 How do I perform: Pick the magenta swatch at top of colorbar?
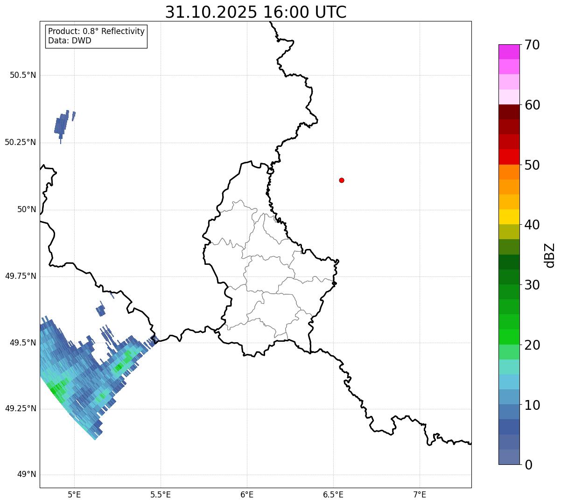pyautogui.click(x=509, y=52)
